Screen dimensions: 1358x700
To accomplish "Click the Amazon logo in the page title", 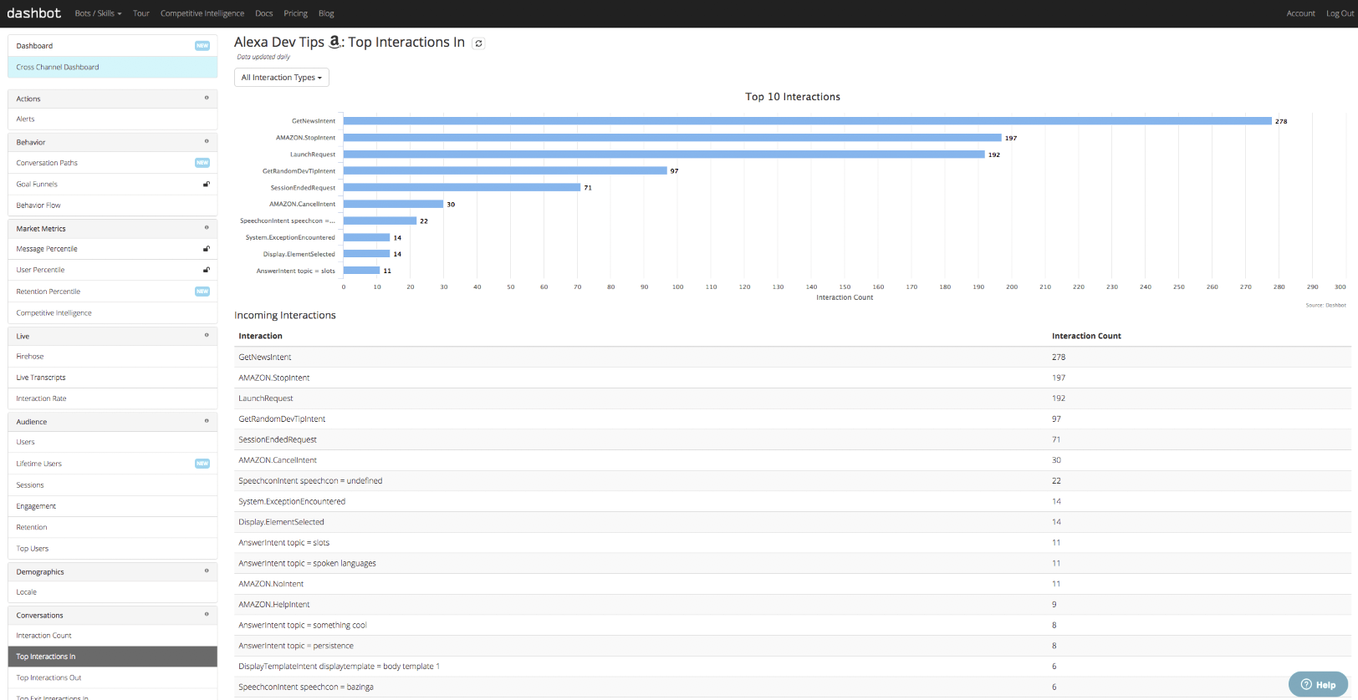I will (334, 42).
